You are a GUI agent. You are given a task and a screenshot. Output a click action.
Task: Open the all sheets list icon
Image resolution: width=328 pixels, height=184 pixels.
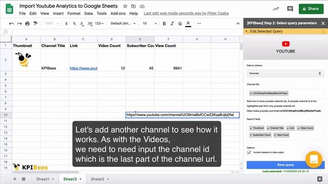(24, 179)
